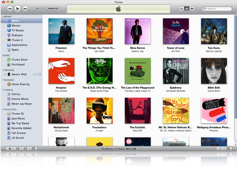Select the Tower of Love album
This screenshot has height=169, width=237.
pos(176,31)
